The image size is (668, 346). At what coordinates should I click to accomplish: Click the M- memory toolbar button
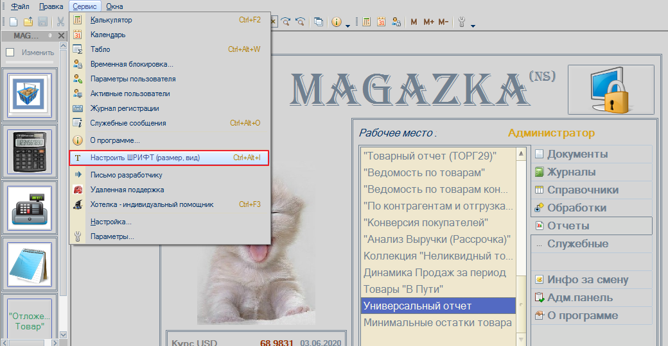pyautogui.click(x=443, y=22)
